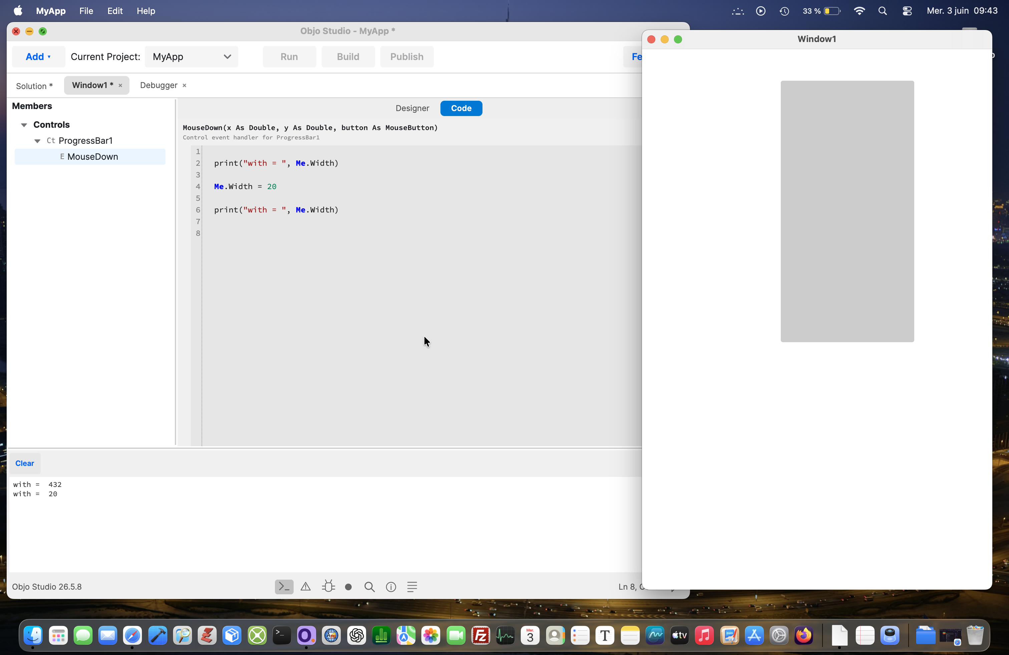Image resolution: width=1009 pixels, height=655 pixels.
Task: Close the Window1 tab
Action: [x=120, y=86]
